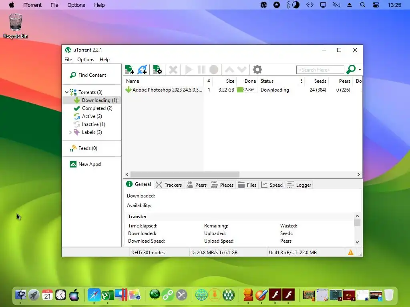Click Transfer panel scroll up arrow
The image size is (410, 307).
point(357,216)
